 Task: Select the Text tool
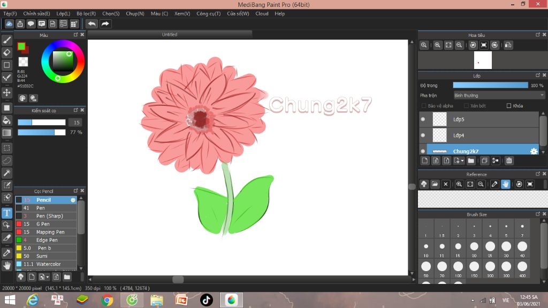point(6,213)
